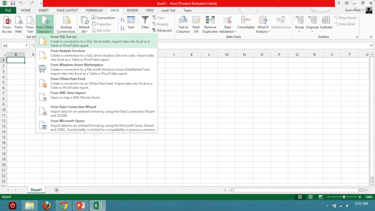Choose From SQL Server

point(97,41)
